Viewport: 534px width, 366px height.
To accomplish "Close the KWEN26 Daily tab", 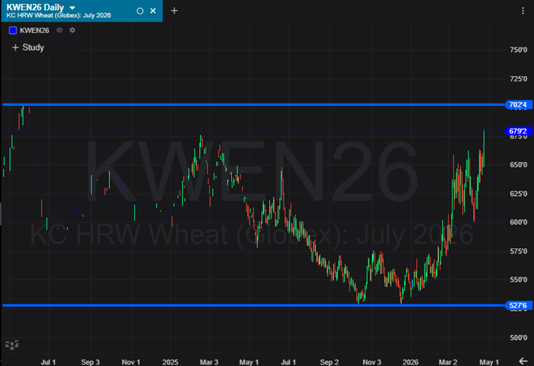I will [x=153, y=11].
